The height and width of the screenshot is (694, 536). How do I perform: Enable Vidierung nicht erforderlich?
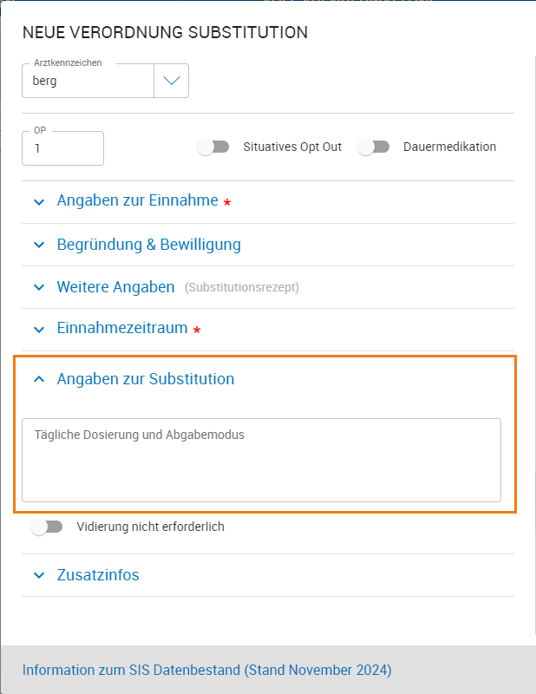(49, 526)
